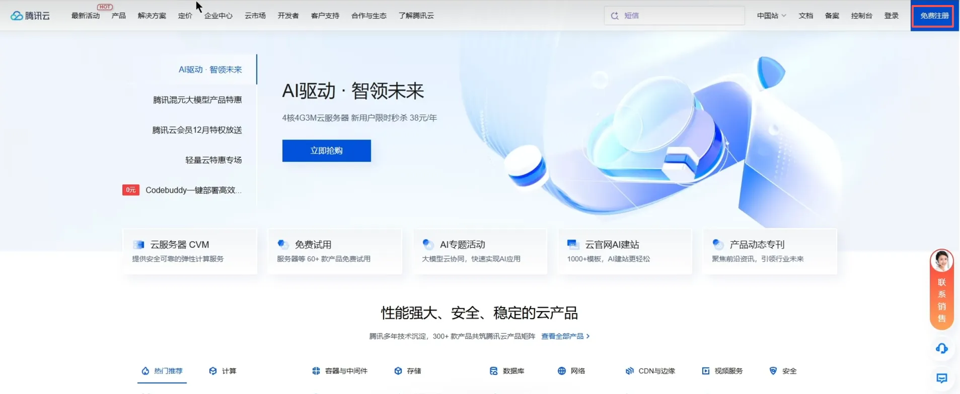
Task: Switch to the 数据库 product tab
Action: click(x=507, y=371)
